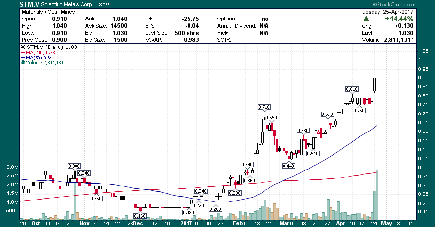The height and width of the screenshot is (227, 435).
Task: Click the 0.670 price callout
Action: pos(327,114)
